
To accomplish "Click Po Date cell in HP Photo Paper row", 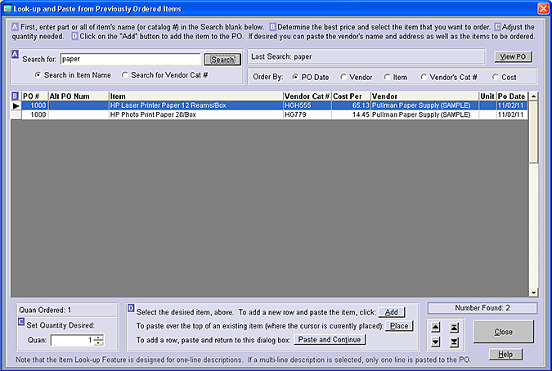I will point(512,114).
